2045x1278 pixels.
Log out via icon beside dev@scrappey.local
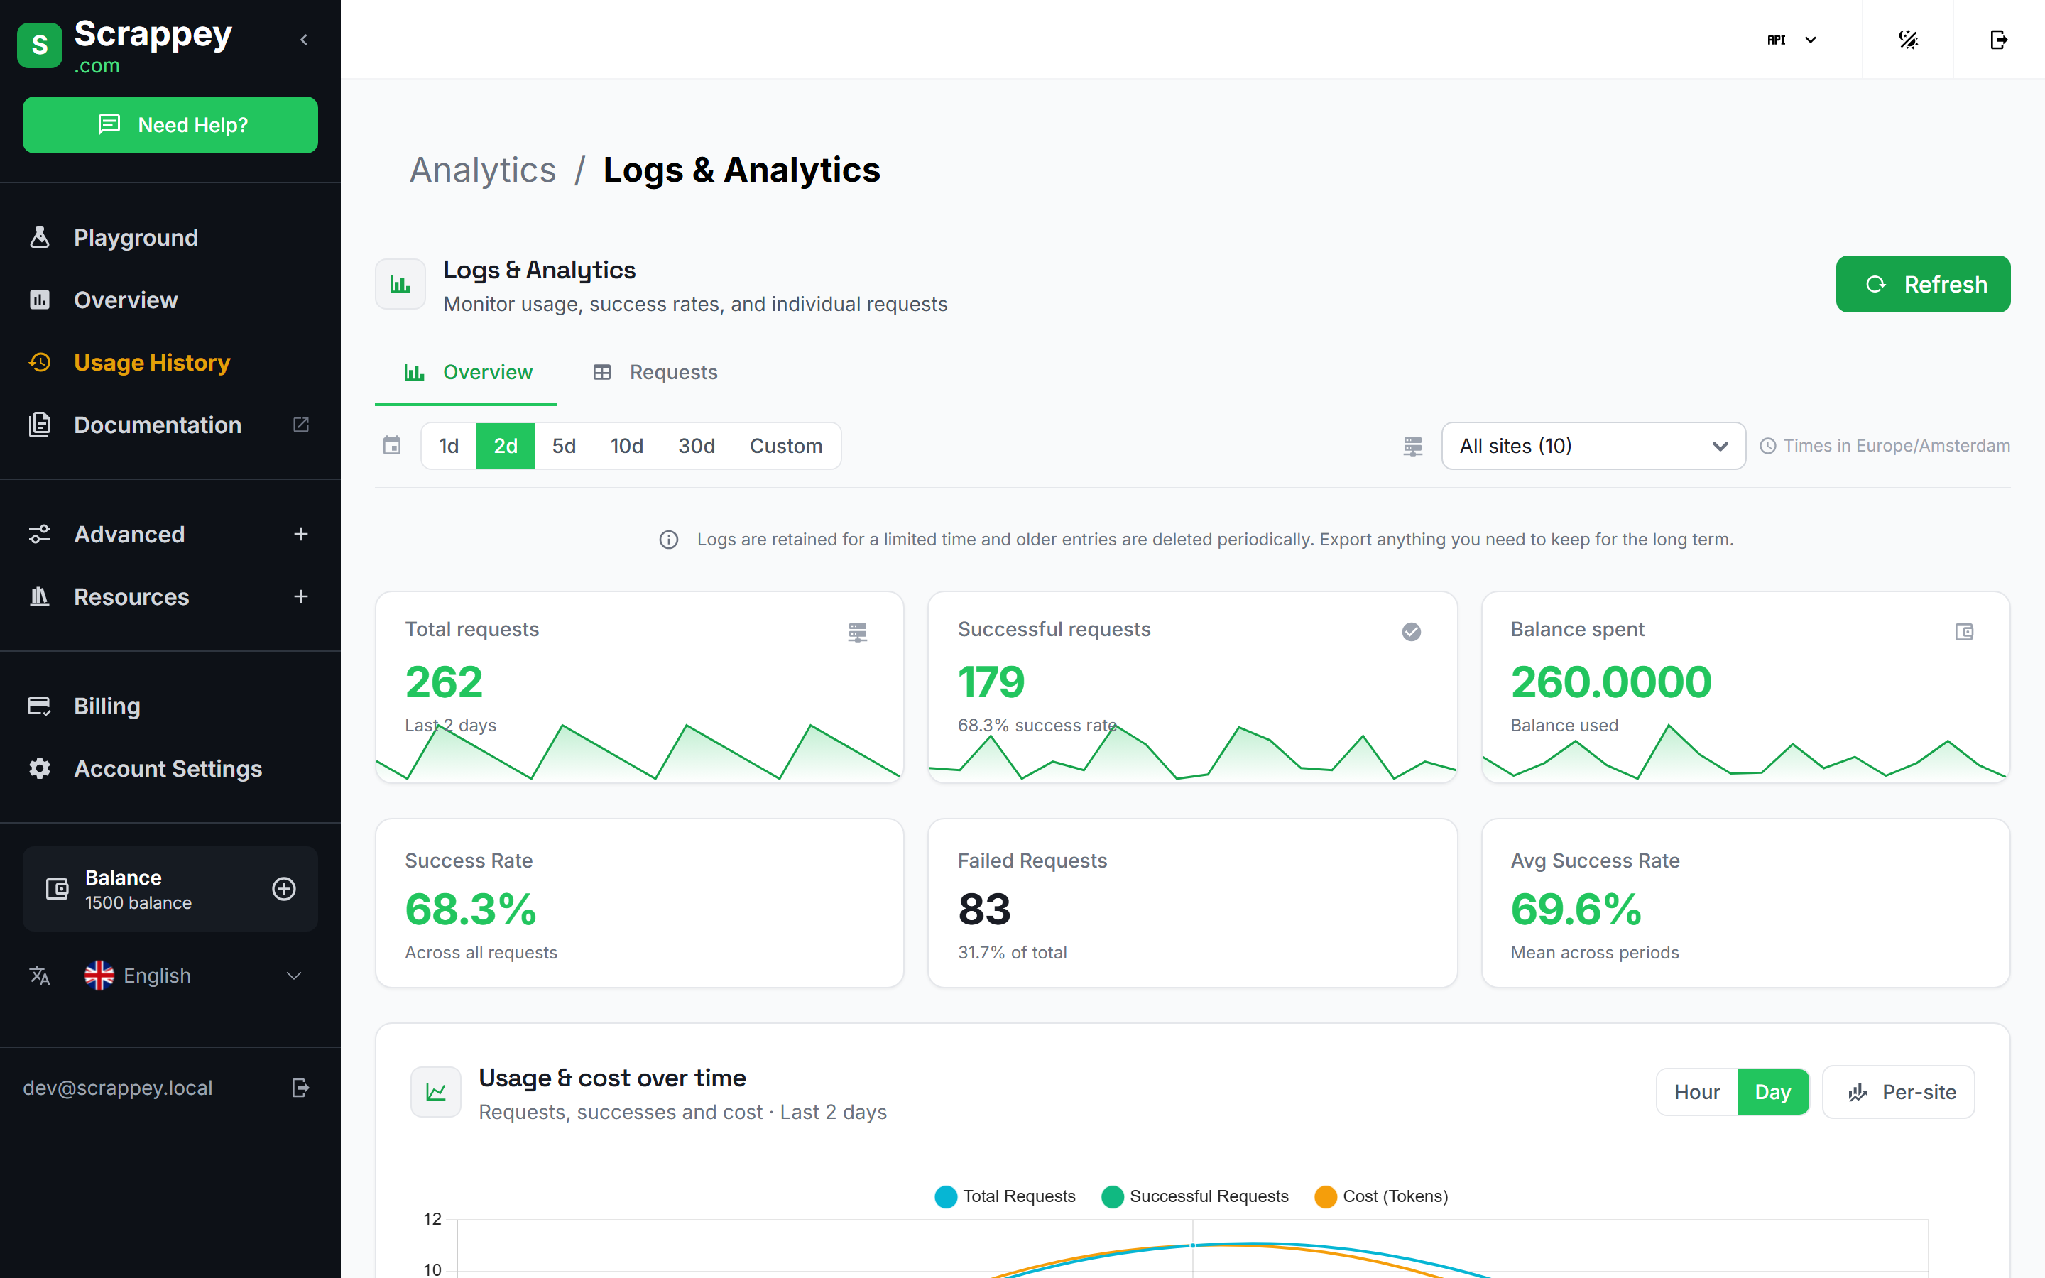click(301, 1088)
